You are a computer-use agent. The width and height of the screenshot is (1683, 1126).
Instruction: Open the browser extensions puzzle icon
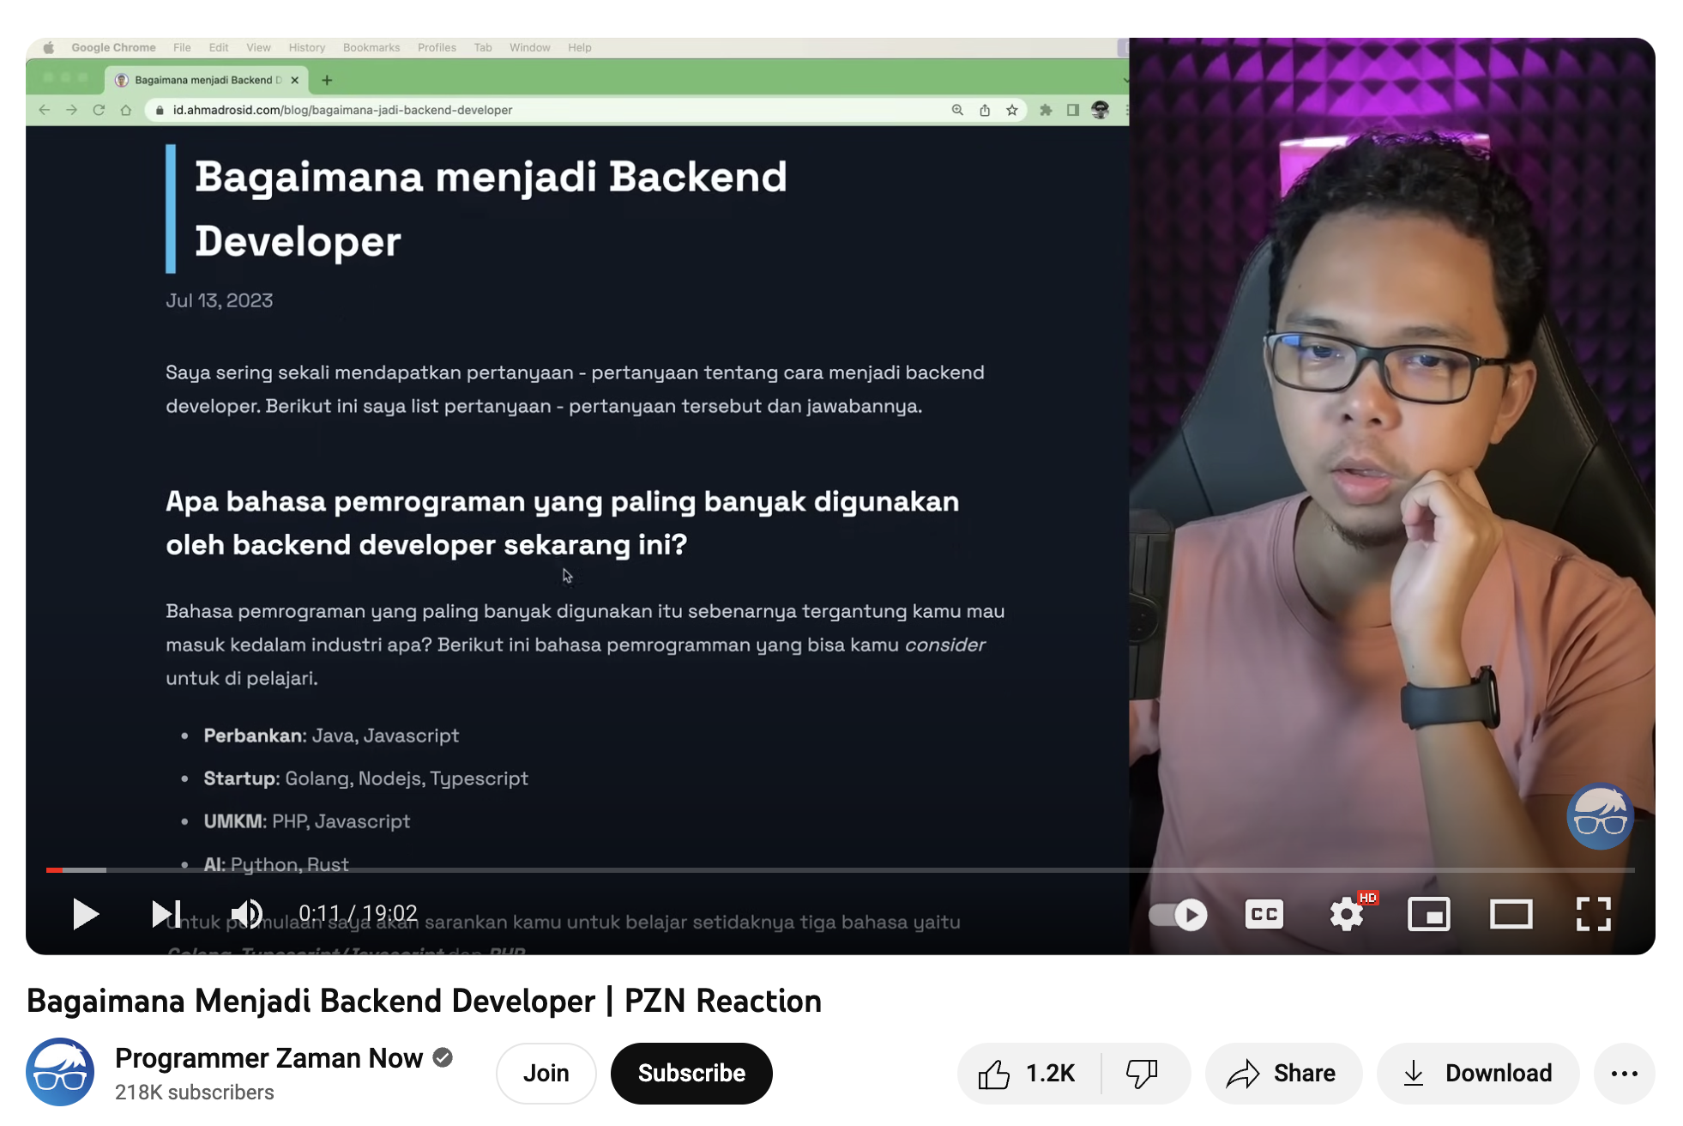[x=1046, y=110]
